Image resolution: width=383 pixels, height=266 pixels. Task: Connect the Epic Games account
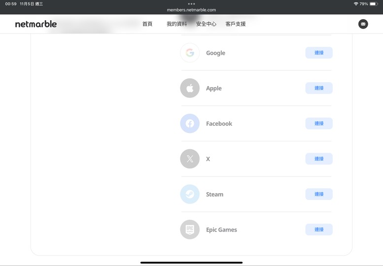click(319, 230)
